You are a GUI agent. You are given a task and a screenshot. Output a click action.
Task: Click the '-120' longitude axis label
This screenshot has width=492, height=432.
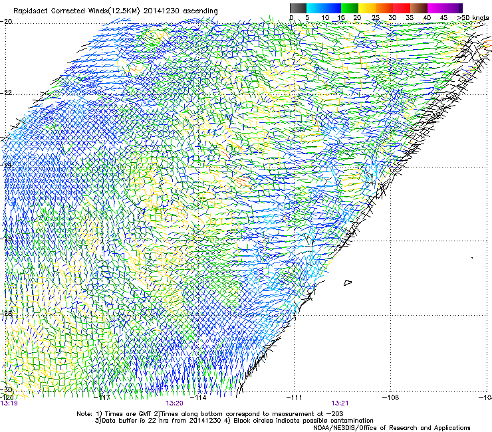[7, 397]
